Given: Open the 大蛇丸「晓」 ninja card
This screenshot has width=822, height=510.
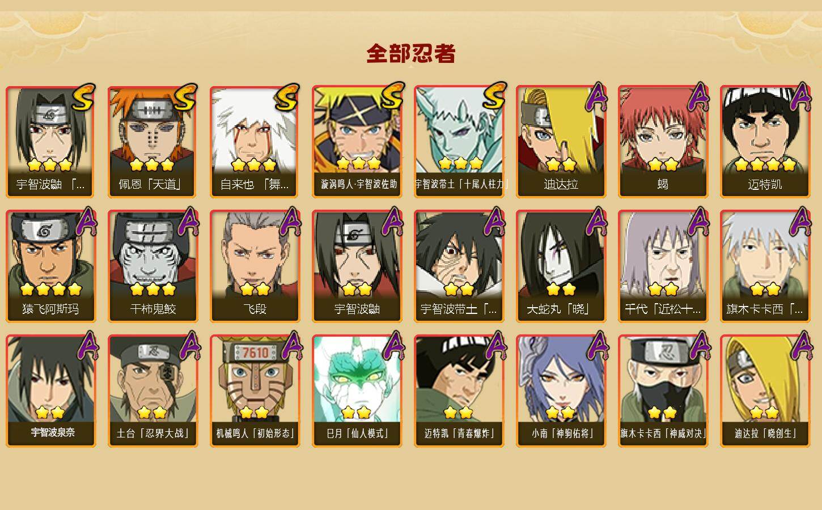Looking at the screenshot, I should (561, 266).
